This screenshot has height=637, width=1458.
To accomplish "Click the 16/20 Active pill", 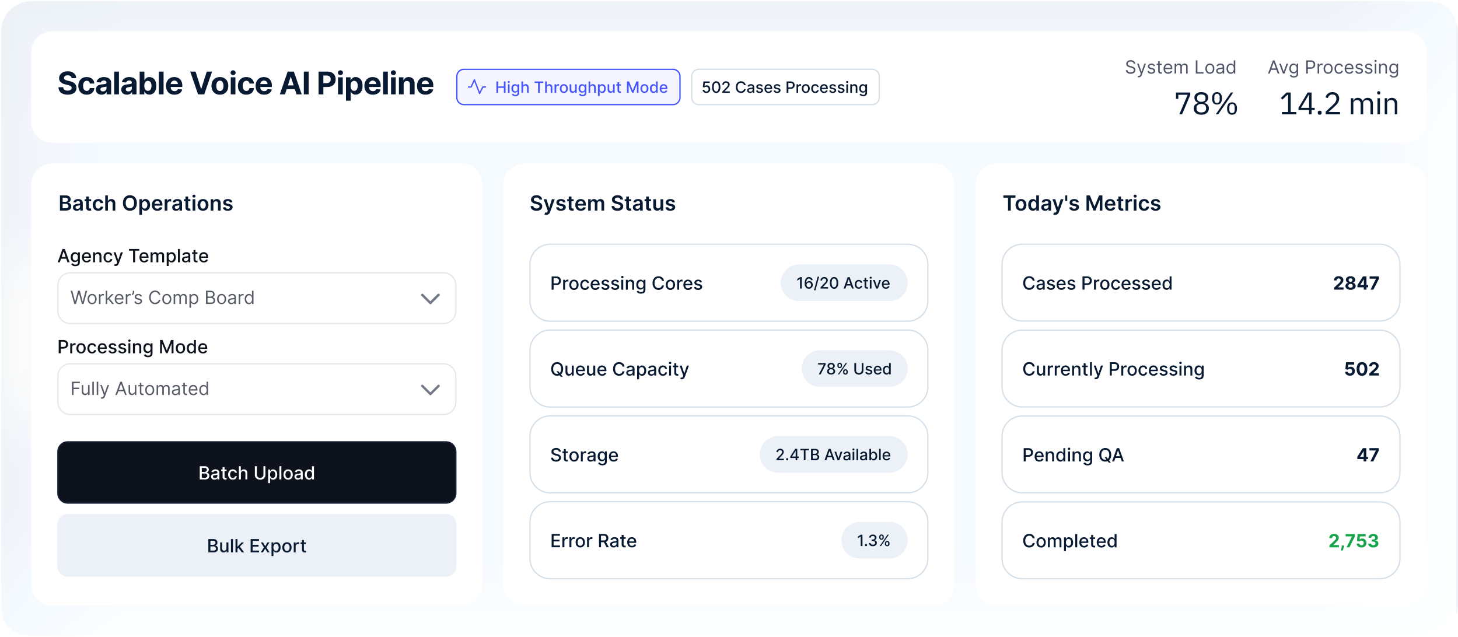I will click(844, 283).
